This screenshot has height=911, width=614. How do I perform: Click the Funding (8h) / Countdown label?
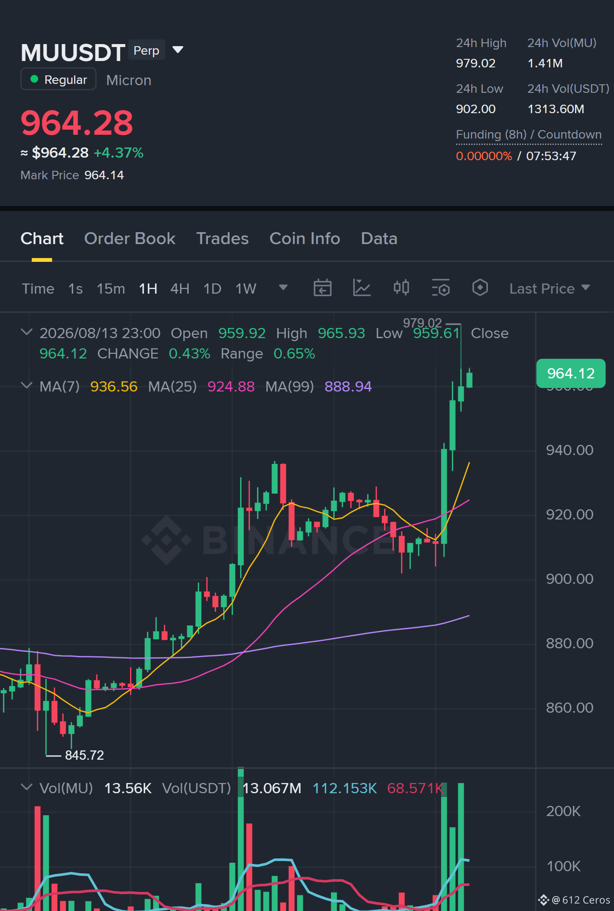pyautogui.click(x=528, y=134)
